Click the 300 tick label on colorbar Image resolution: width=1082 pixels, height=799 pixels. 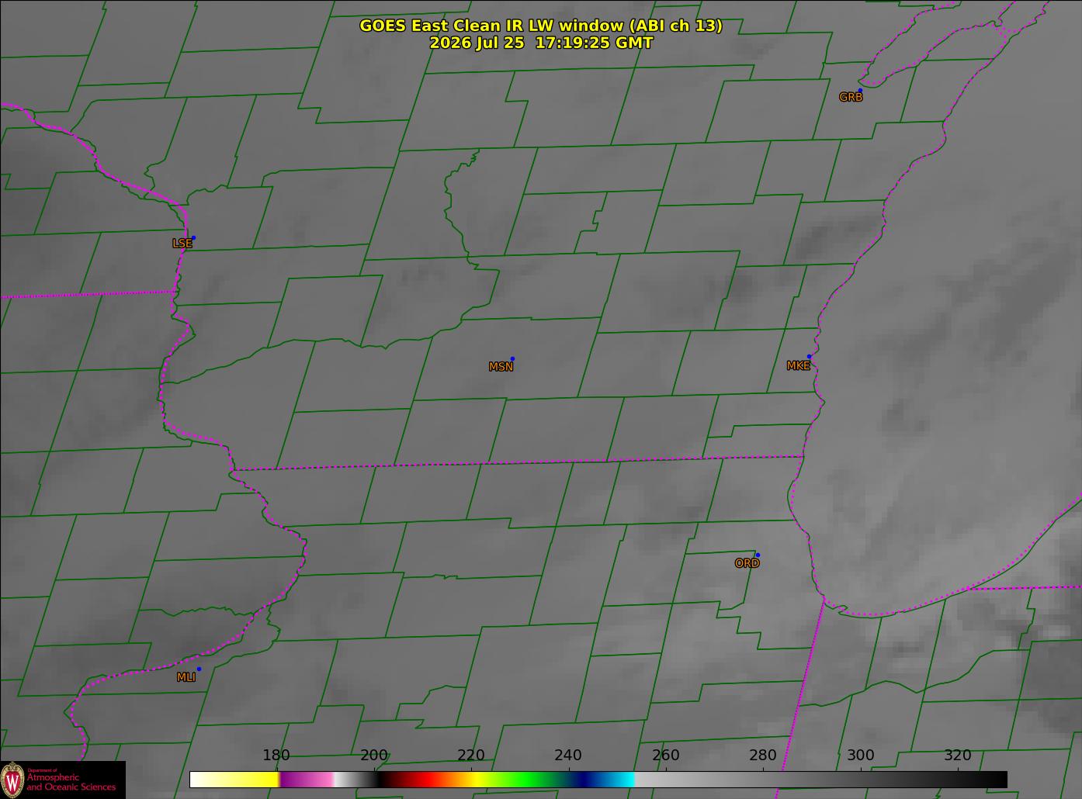860,756
